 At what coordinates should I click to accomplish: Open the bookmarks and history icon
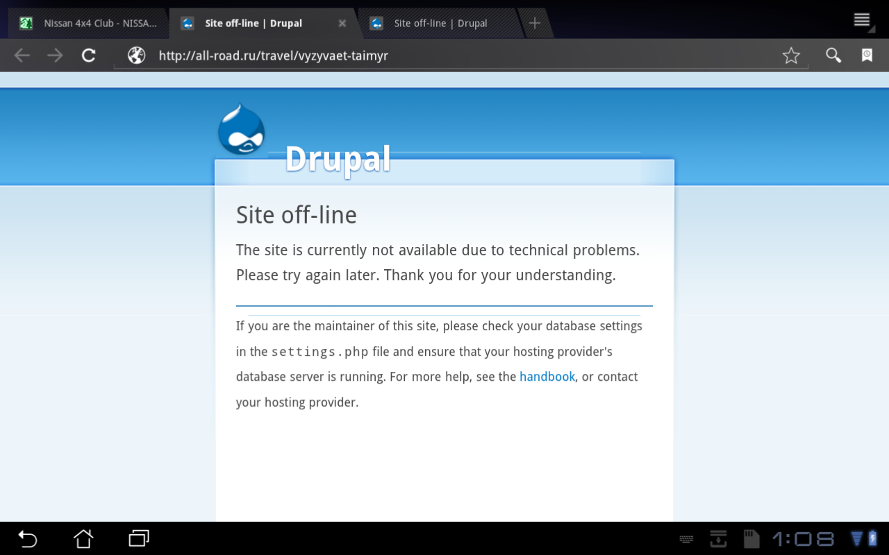coord(867,55)
